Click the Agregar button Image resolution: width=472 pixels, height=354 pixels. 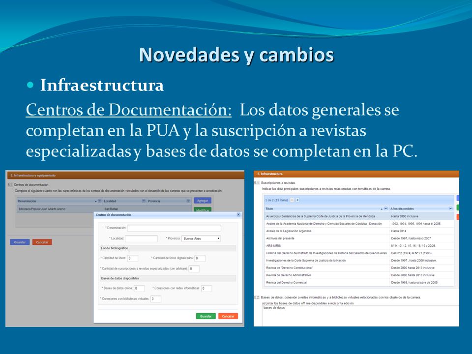(203, 201)
